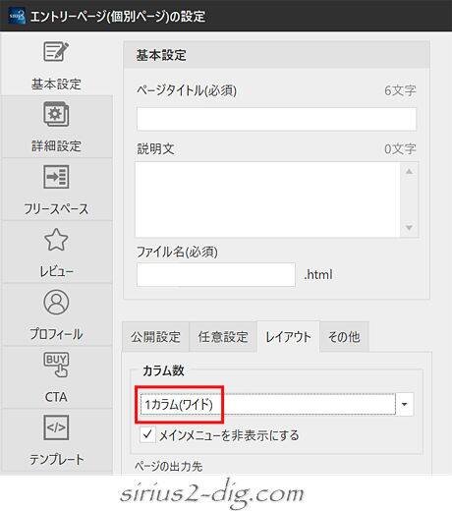This screenshot has width=452, height=511.
Task: Click the ファイル名(必須) label
Action: click(177, 252)
